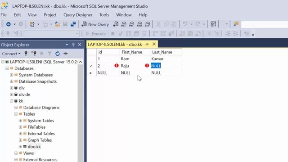Open the New Project dropdown arrow
The width and height of the screenshot is (288, 162).
(38, 24)
